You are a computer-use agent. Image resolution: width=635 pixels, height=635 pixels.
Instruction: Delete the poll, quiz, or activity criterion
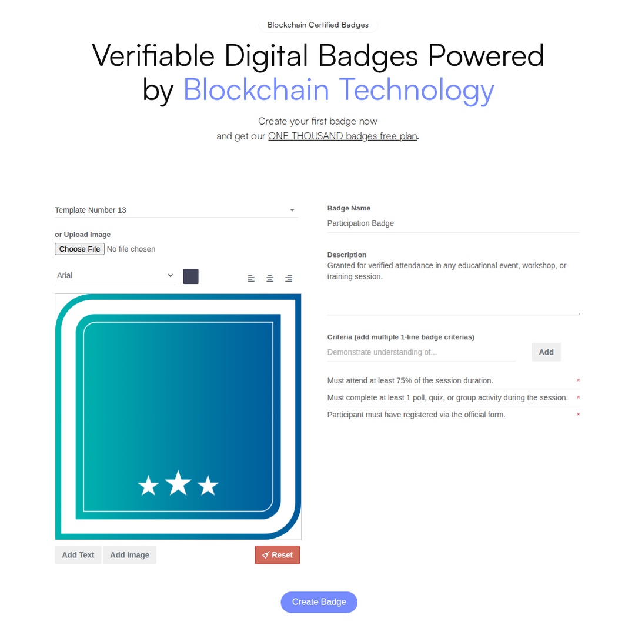point(578,397)
